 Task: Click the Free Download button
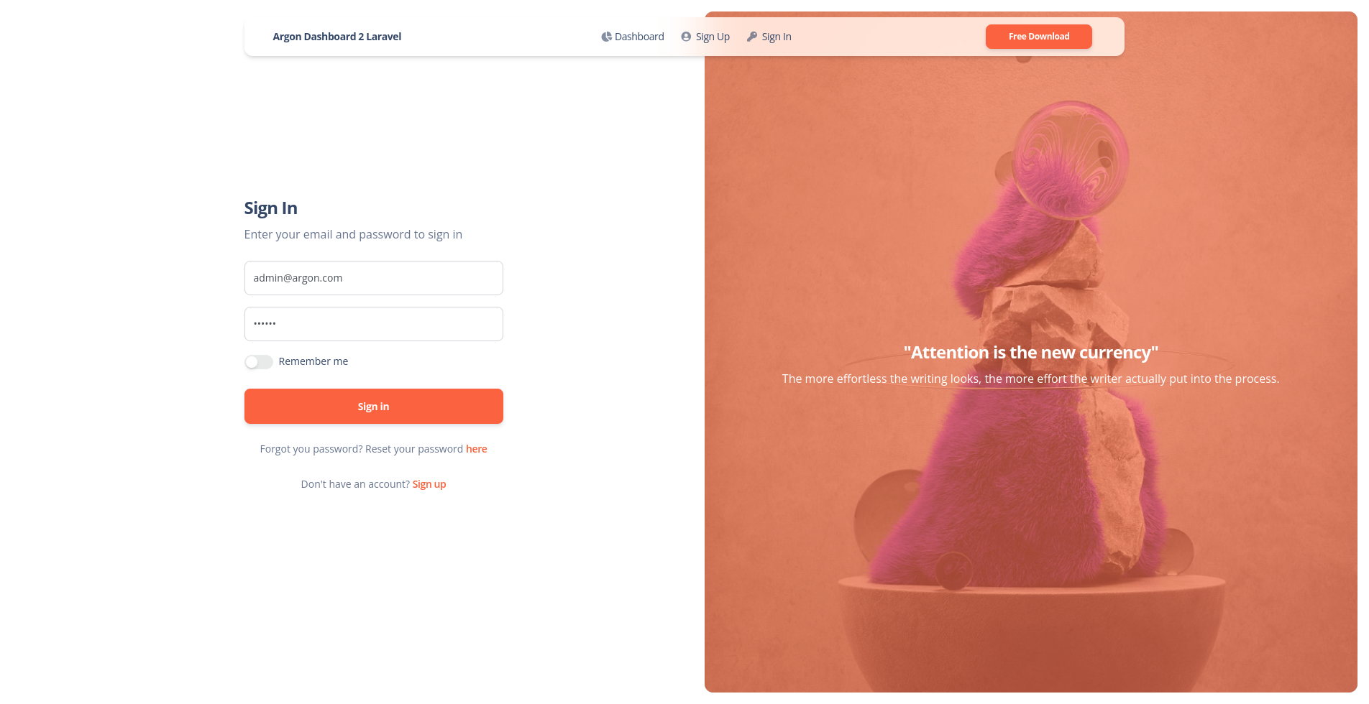coord(1039,37)
